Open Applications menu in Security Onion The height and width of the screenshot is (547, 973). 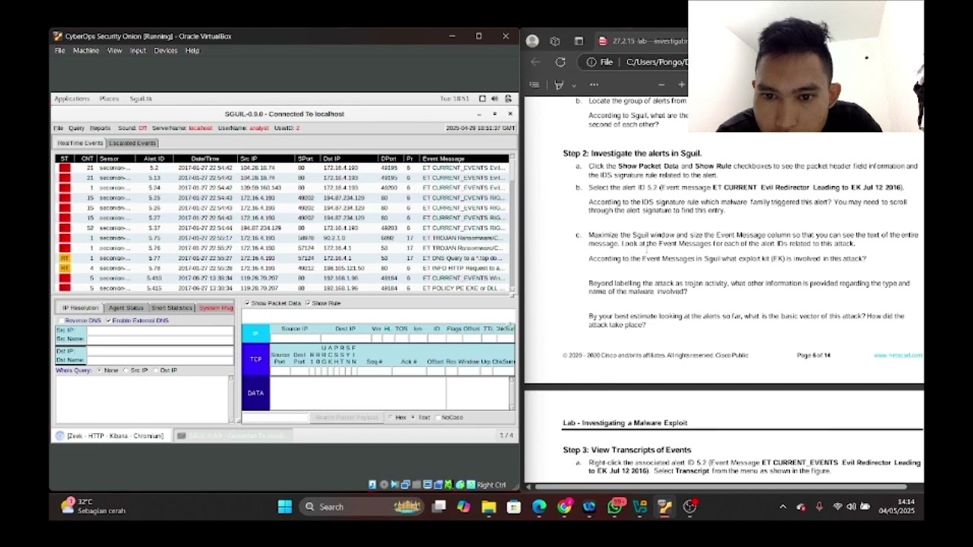tap(71, 99)
